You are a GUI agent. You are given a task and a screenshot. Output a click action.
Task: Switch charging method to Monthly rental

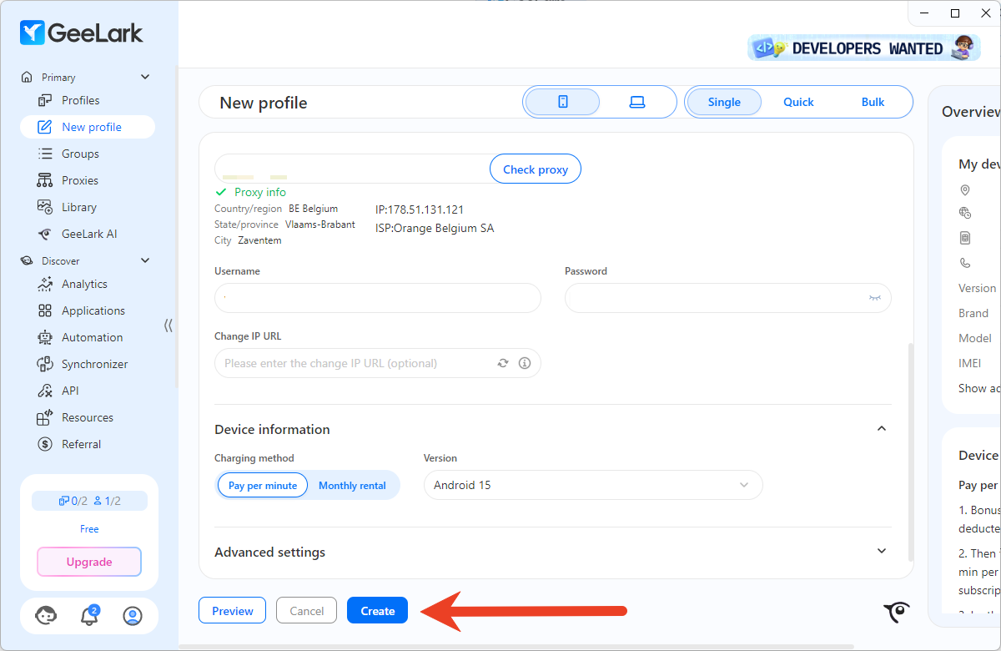352,485
